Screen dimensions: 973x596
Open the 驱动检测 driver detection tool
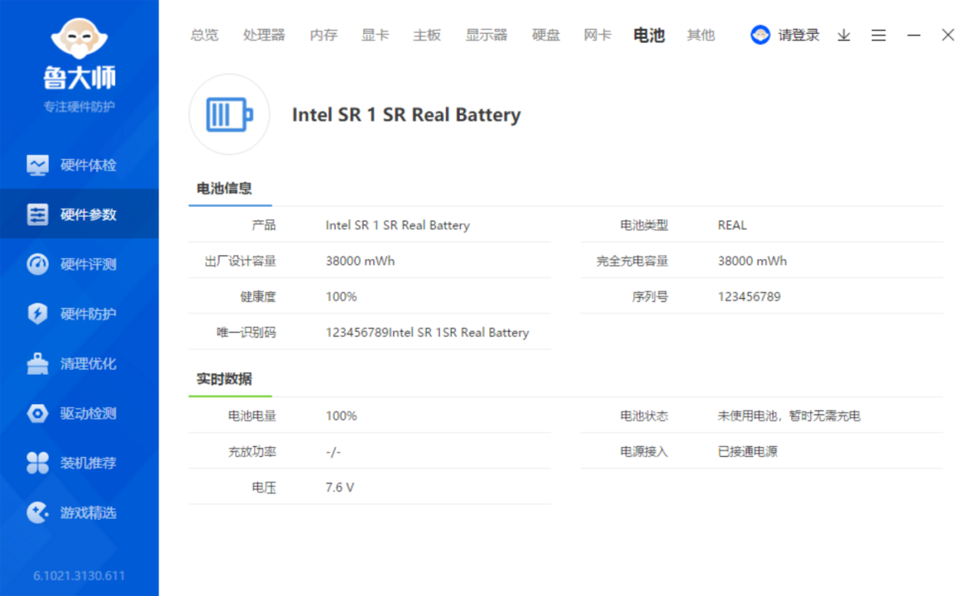point(79,413)
